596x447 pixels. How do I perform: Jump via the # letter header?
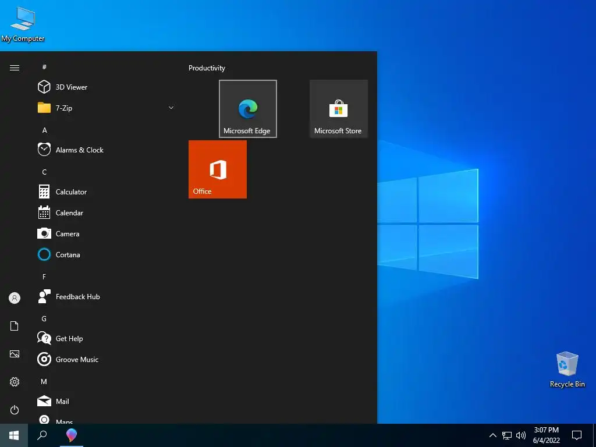pyautogui.click(x=44, y=67)
